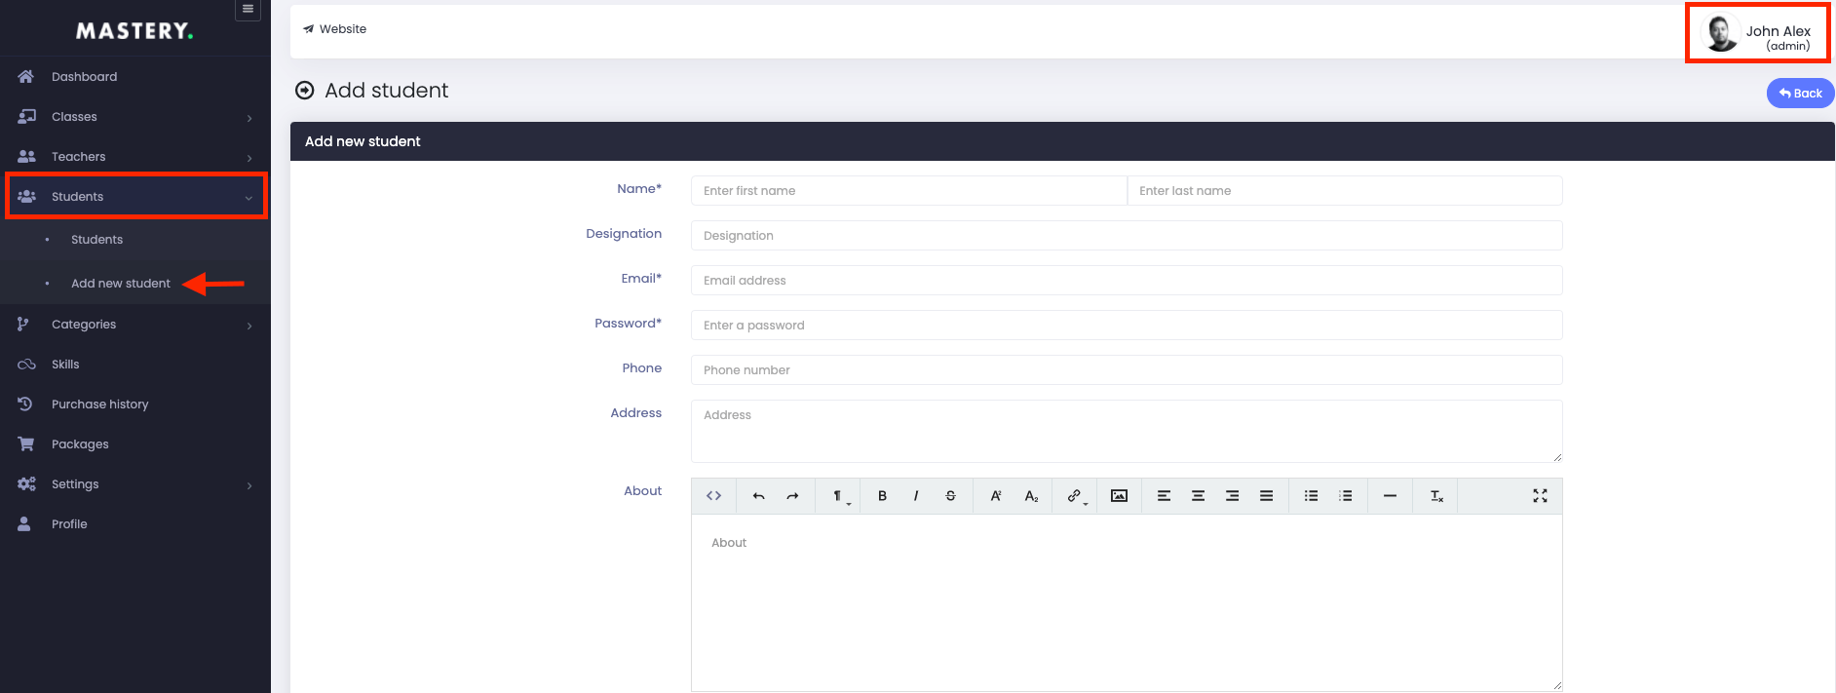Viewport: 1836px width, 693px height.
Task: Click the Skills cloud icon
Action: tap(26, 365)
